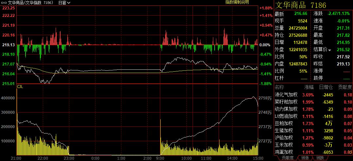Switch to the 领跌 tab
Screen dimensions: 353x161
point(320,158)
